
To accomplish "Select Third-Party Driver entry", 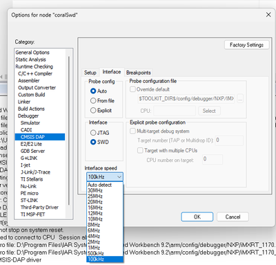I will [x=39, y=208].
